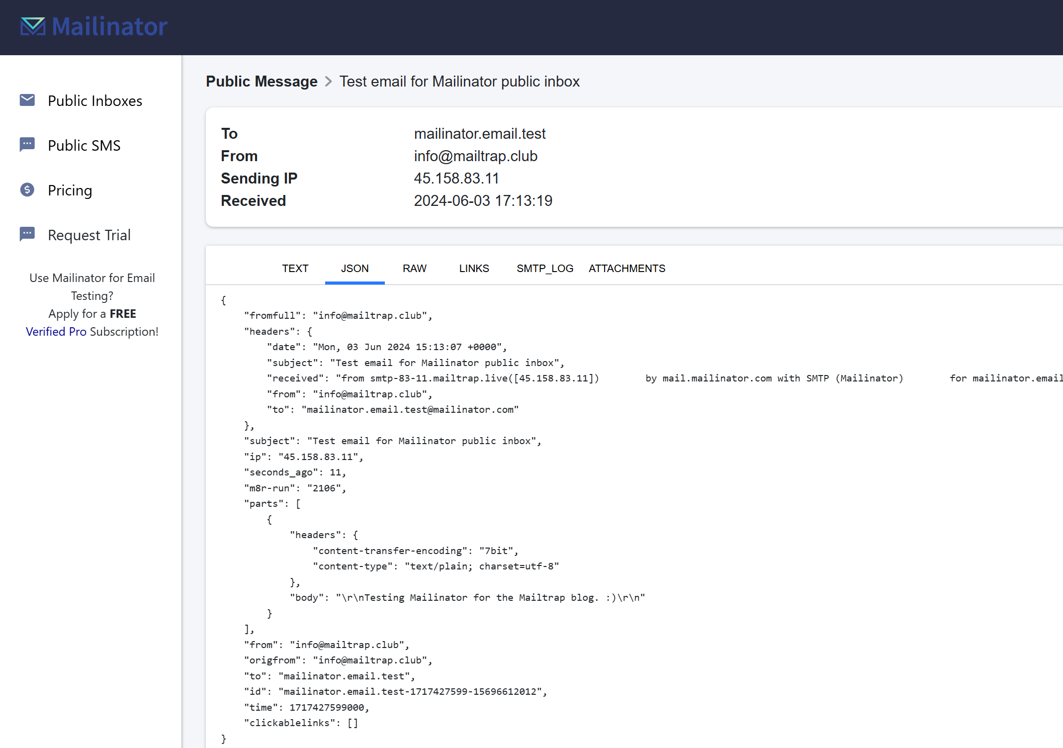Select the JSON tab
The height and width of the screenshot is (748, 1063).
[x=355, y=269]
